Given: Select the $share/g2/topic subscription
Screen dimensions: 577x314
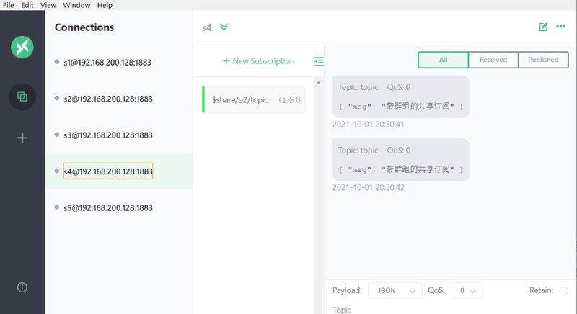Looking at the screenshot, I should 254,99.
